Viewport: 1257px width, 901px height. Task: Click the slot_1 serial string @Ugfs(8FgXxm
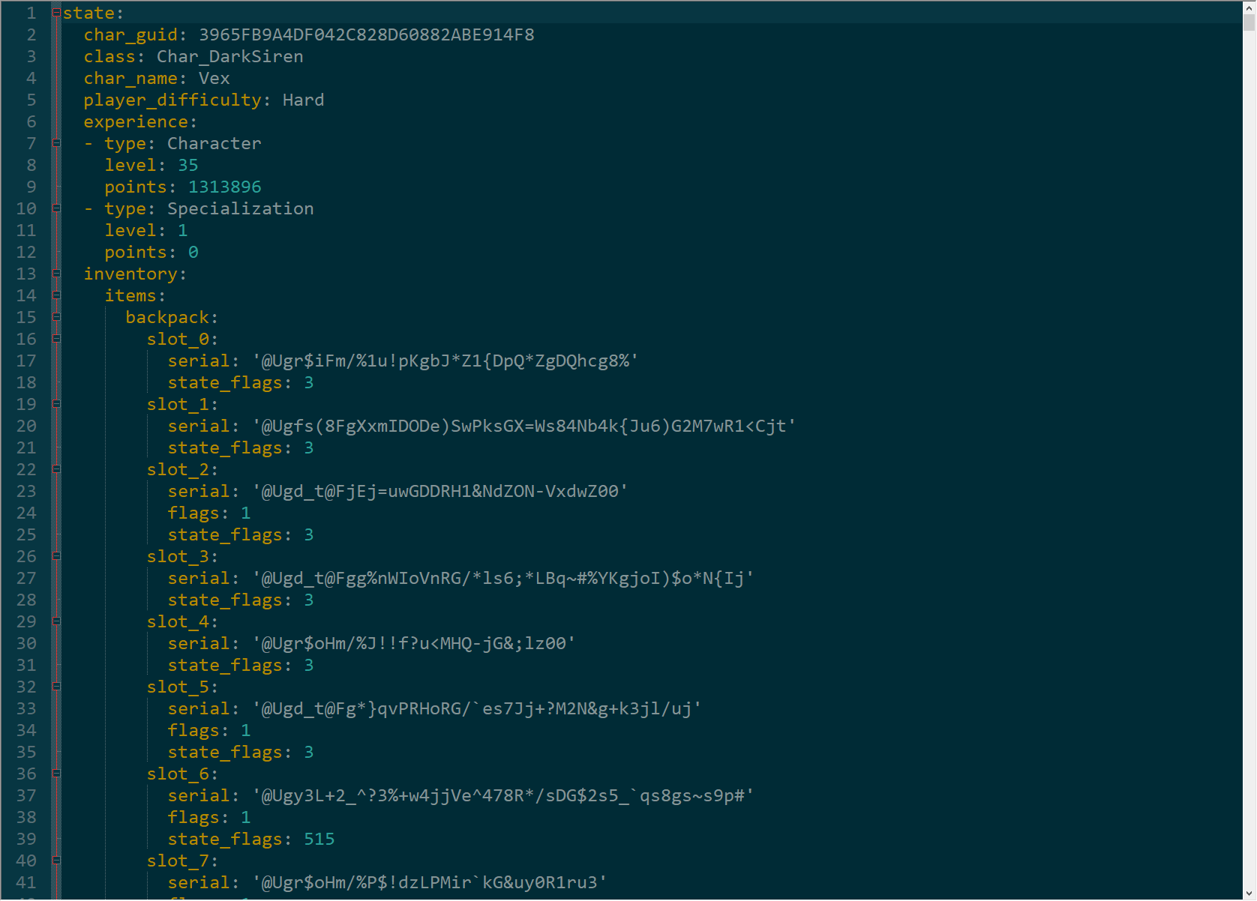pyautogui.click(x=524, y=426)
